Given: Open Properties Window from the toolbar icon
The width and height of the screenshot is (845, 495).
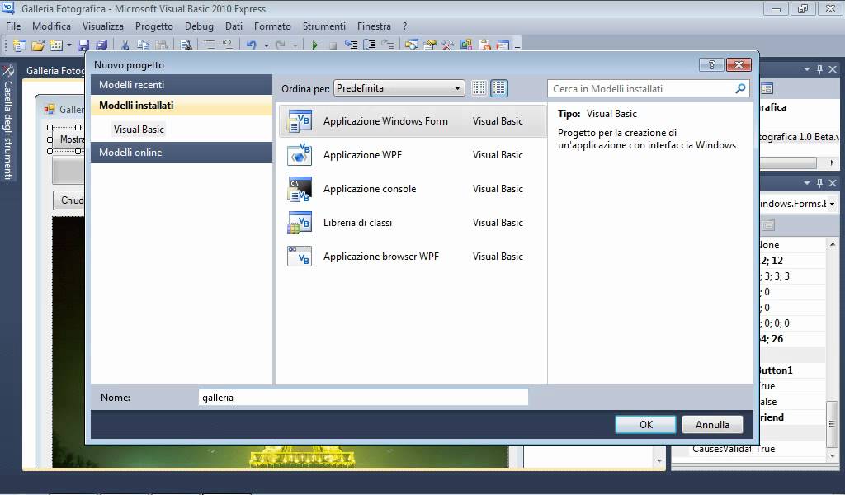Looking at the screenshot, I should click(430, 45).
